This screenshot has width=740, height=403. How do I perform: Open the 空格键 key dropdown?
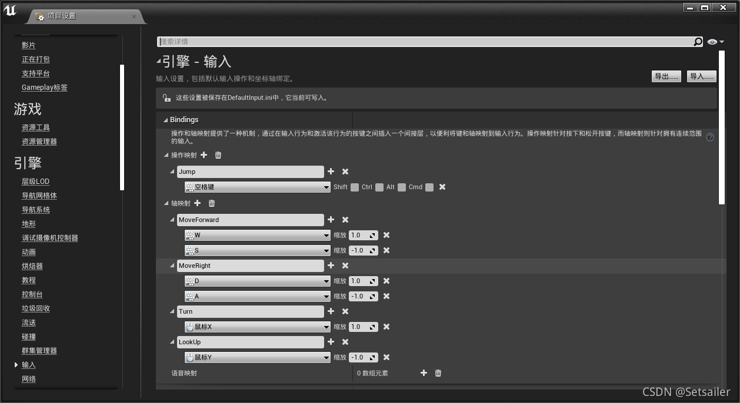(x=258, y=187)
